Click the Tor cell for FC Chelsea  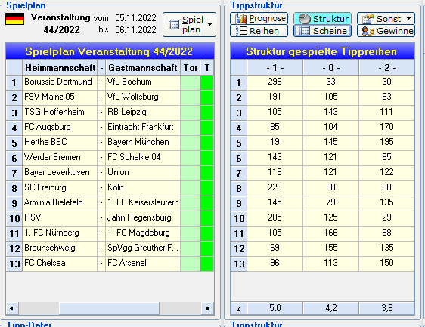191,264
